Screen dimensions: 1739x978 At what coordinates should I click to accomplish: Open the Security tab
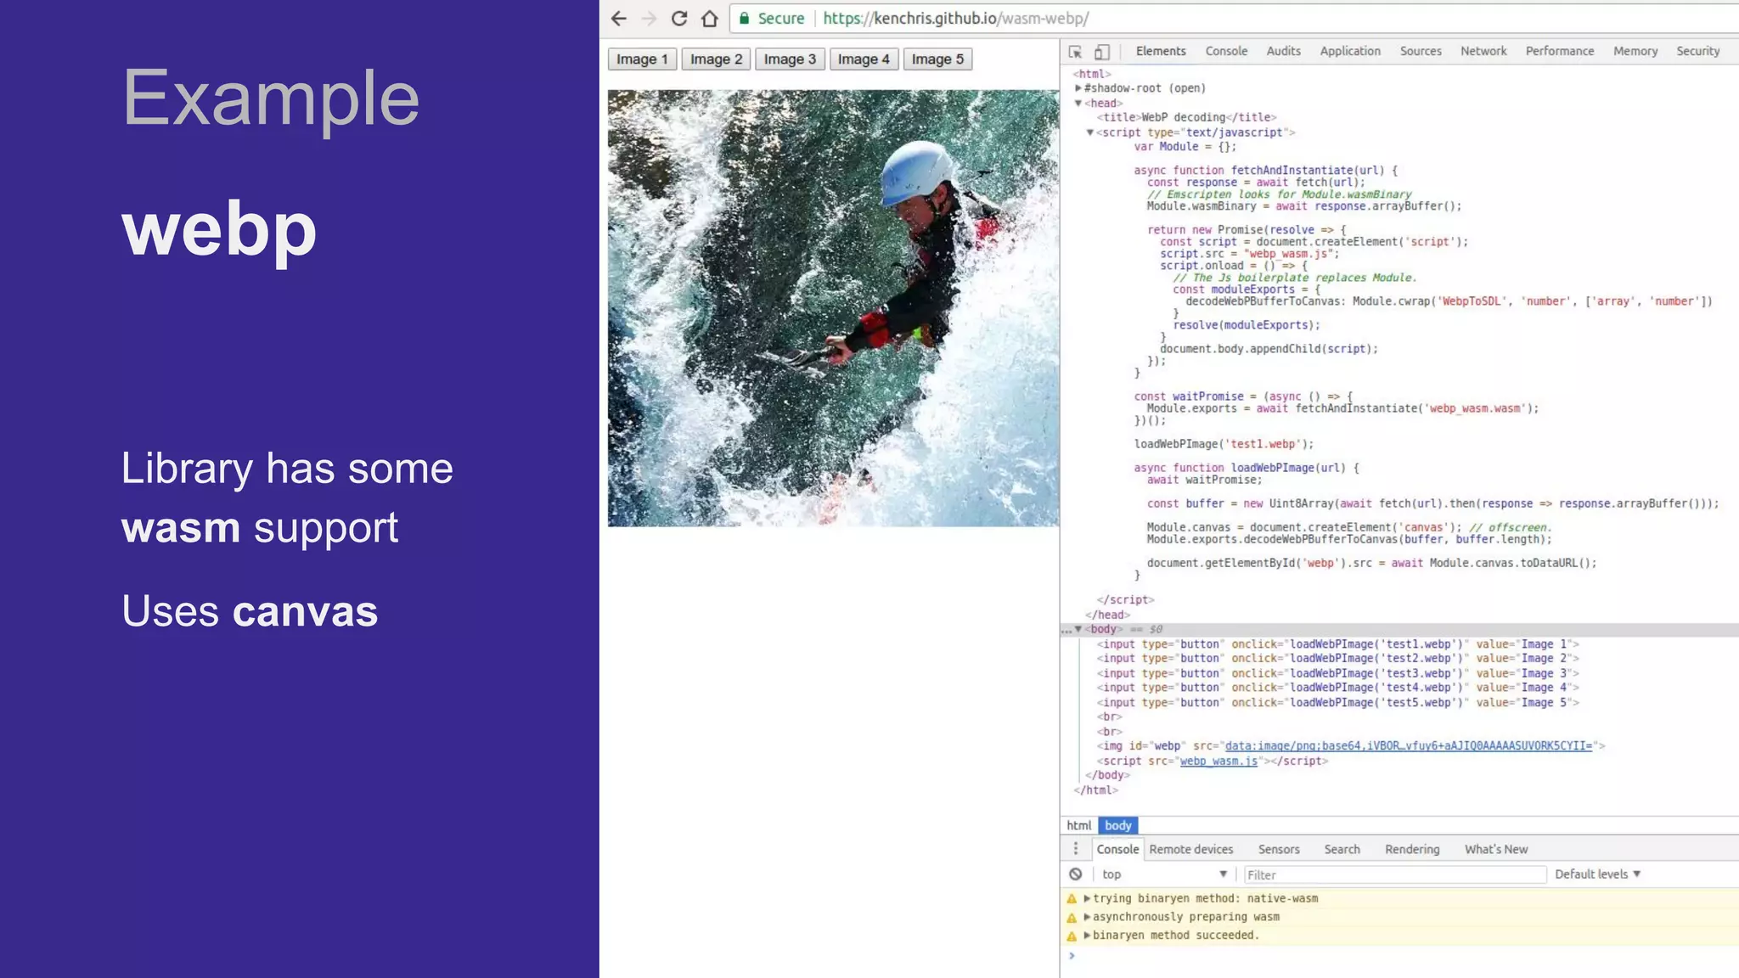1697,52
